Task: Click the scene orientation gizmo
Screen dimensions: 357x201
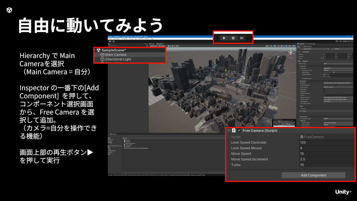Action: pyautogui.click(x=290, y=53)
